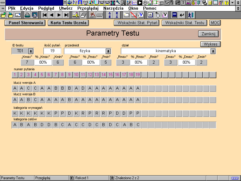Click the print preview monitor icon
The image size is (241, 181).
coord(35,15)
